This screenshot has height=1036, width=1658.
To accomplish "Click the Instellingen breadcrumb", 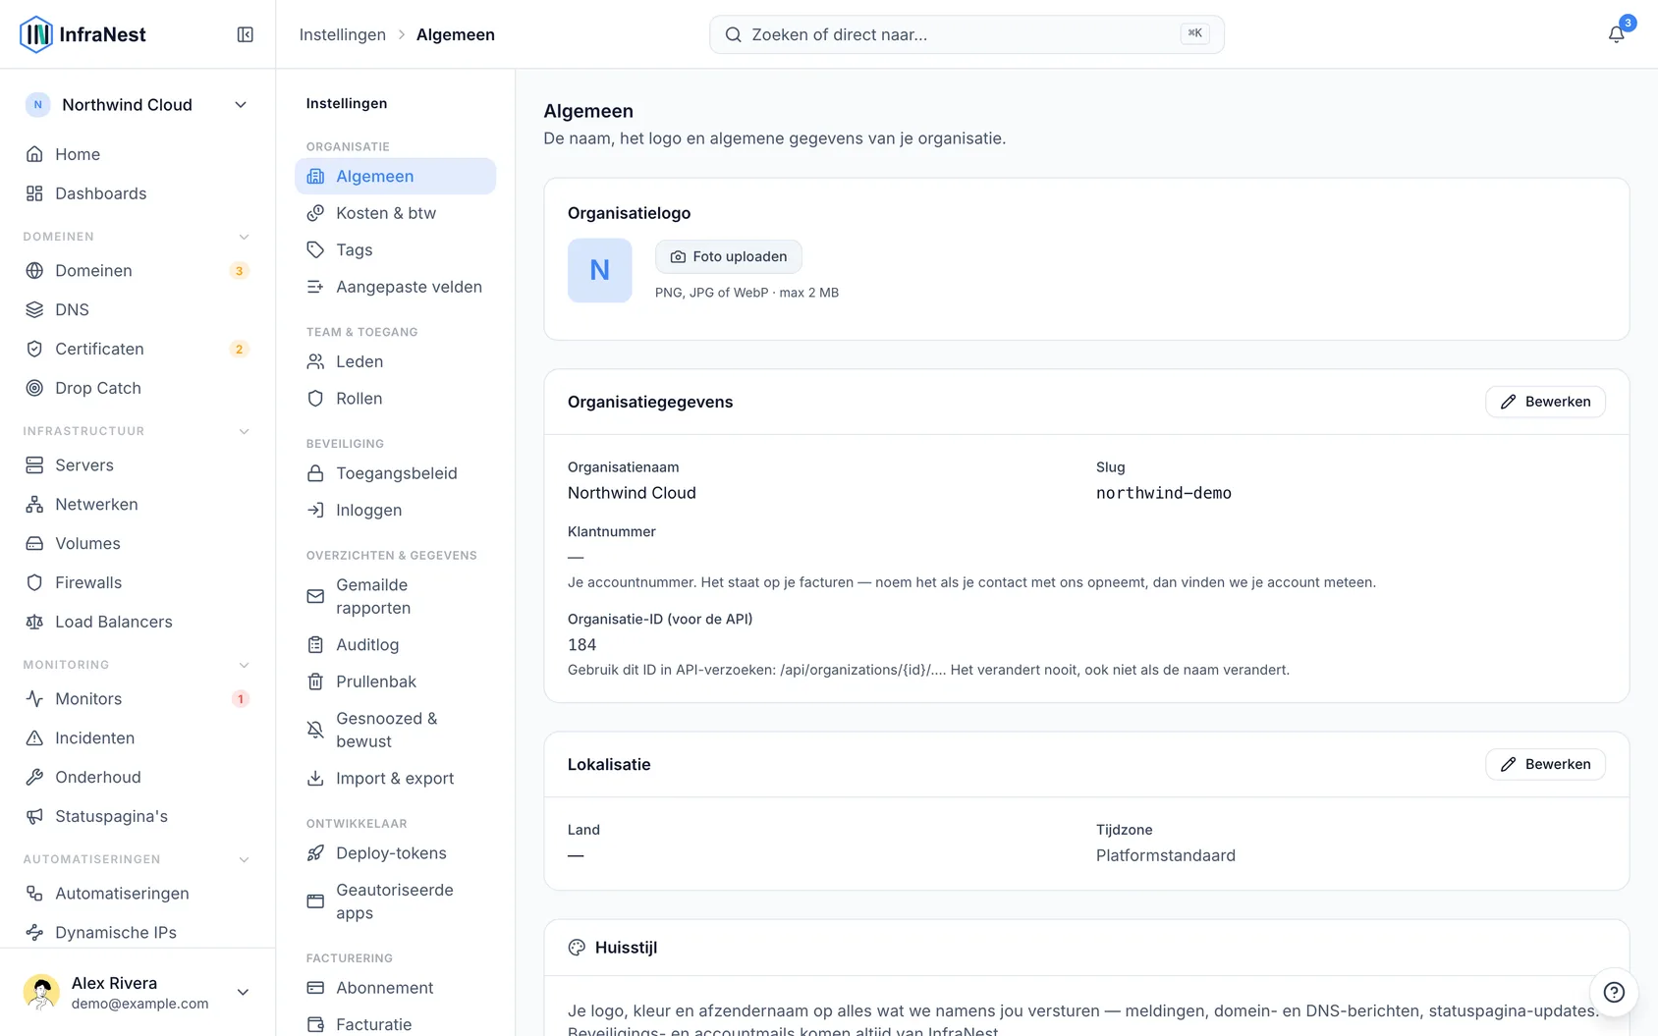I will 343,34.
